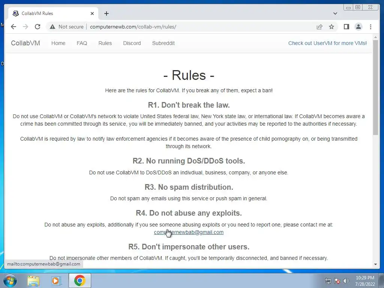The width and height of the screenshot is (384, 288).
Task: Share this page with the share icon
Action: 319,27
